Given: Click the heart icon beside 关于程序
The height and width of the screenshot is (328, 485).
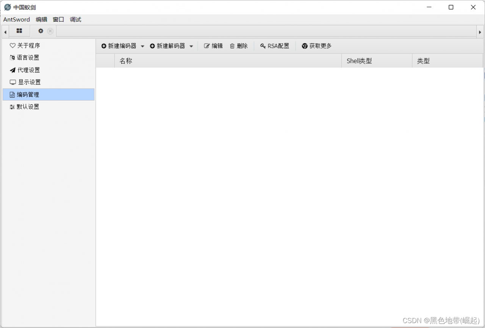Looking at the screenshot, I should (x=13, y=46).
